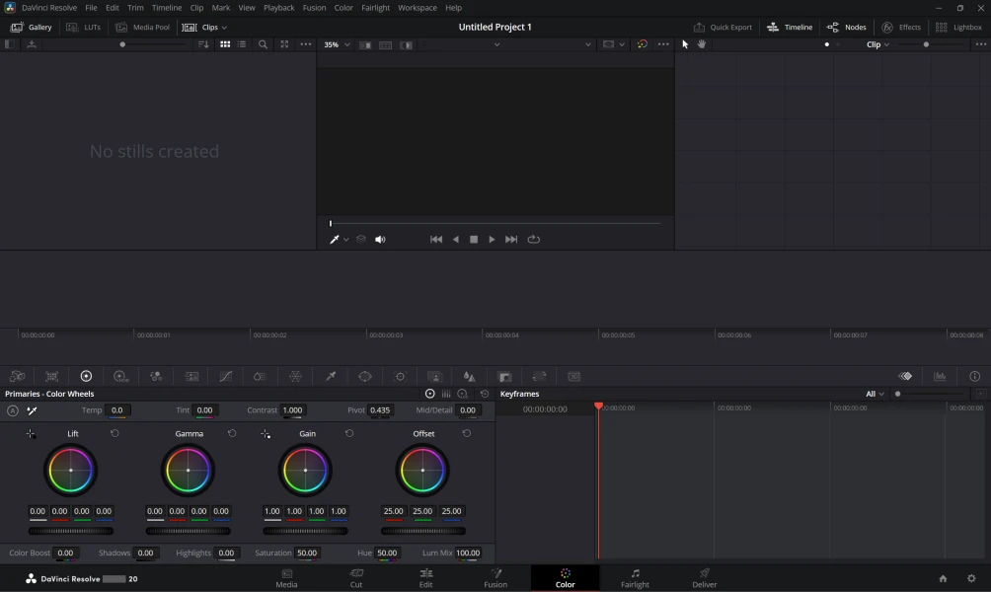Screen dimensions: 991x592
Task: Click the Gamma master wheel slider
Action: pos(188,531)
